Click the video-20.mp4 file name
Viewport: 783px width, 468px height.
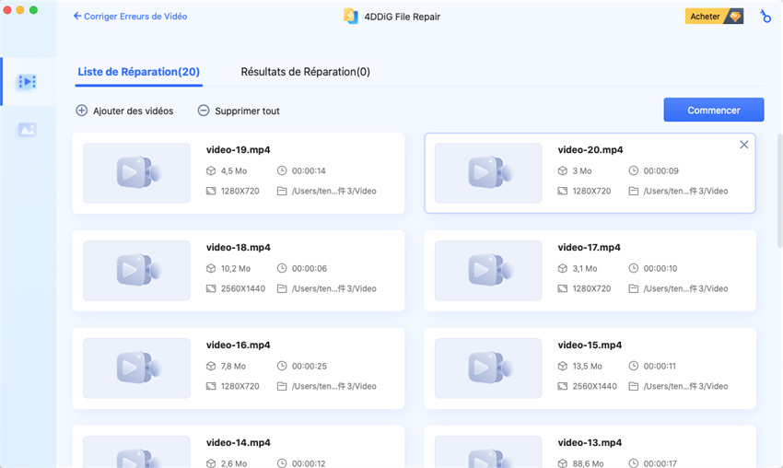590,150
